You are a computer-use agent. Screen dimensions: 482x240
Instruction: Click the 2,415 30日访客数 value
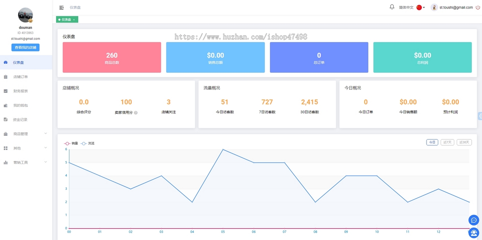309,102
